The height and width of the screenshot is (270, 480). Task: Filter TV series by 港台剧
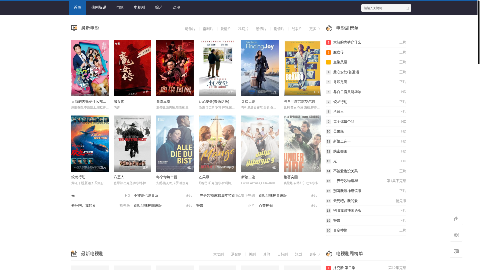(x=236, y=254)
